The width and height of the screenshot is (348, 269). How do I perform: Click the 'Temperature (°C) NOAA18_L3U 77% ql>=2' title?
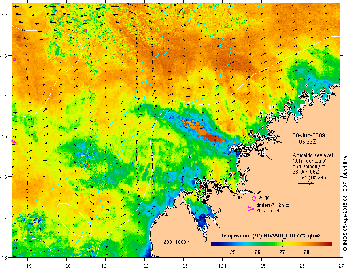[x=270, y=236]
